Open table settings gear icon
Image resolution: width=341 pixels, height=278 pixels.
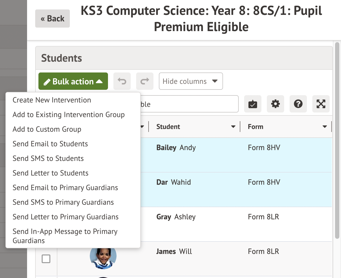coord(276,104)
